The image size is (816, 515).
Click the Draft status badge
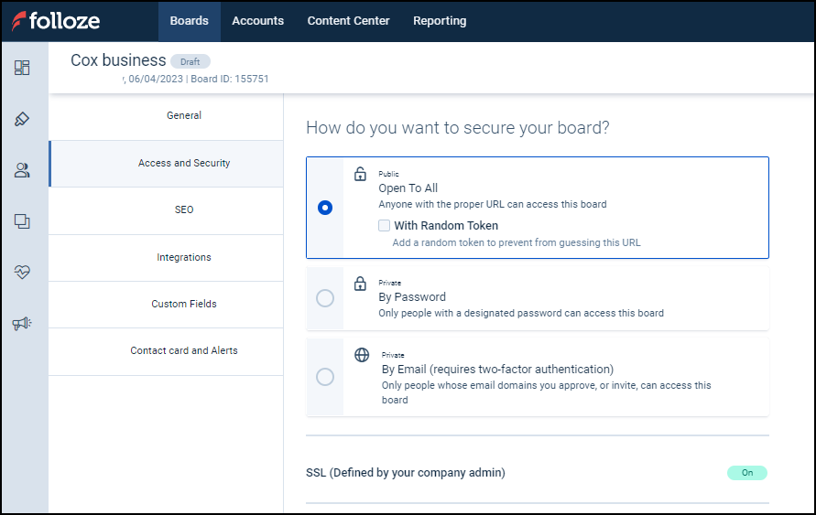(190, 61)
